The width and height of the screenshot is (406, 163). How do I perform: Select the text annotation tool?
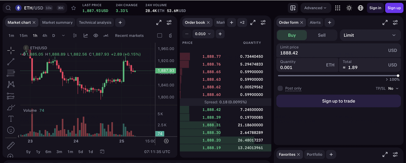[x=11, y=119]
